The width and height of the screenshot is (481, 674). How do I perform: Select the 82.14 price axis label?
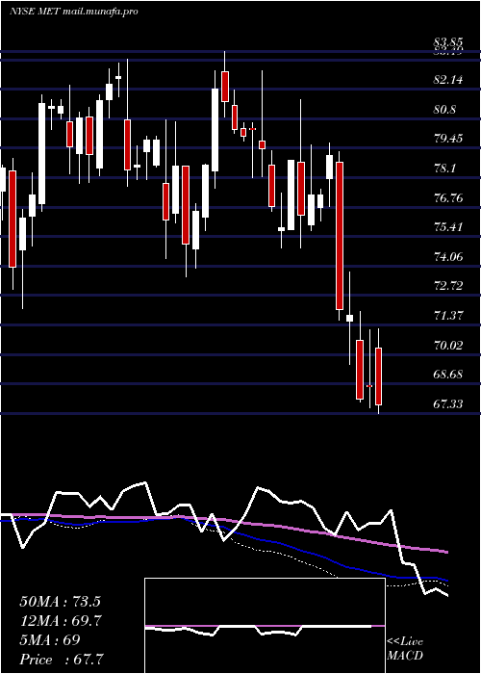448,80
